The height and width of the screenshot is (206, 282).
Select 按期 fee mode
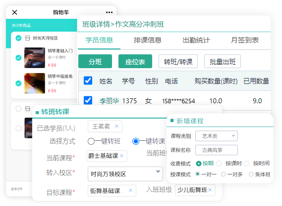pos(199,164)
